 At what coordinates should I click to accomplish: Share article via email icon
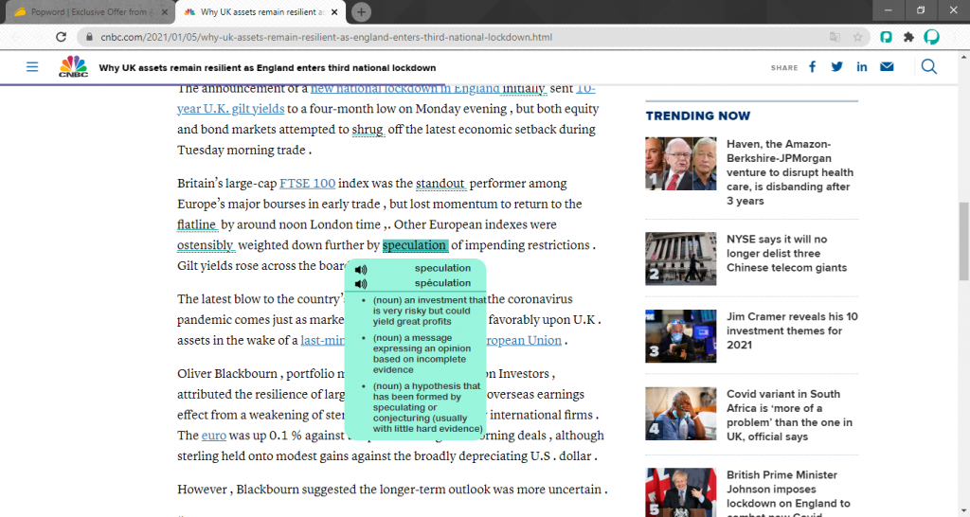(x=887, y=67)
